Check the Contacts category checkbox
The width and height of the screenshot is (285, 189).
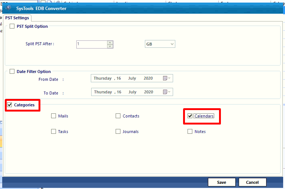pyautogui.click(x=118, y=116)
